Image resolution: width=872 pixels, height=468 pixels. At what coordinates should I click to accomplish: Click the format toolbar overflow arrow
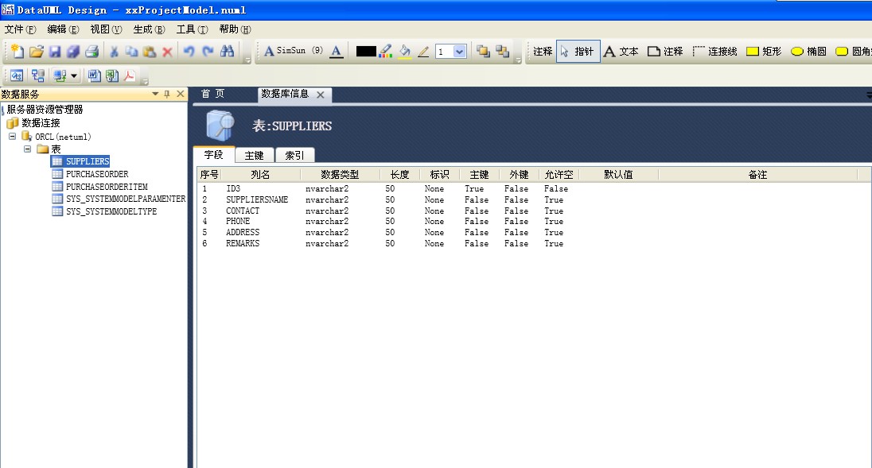pos(518,60)
